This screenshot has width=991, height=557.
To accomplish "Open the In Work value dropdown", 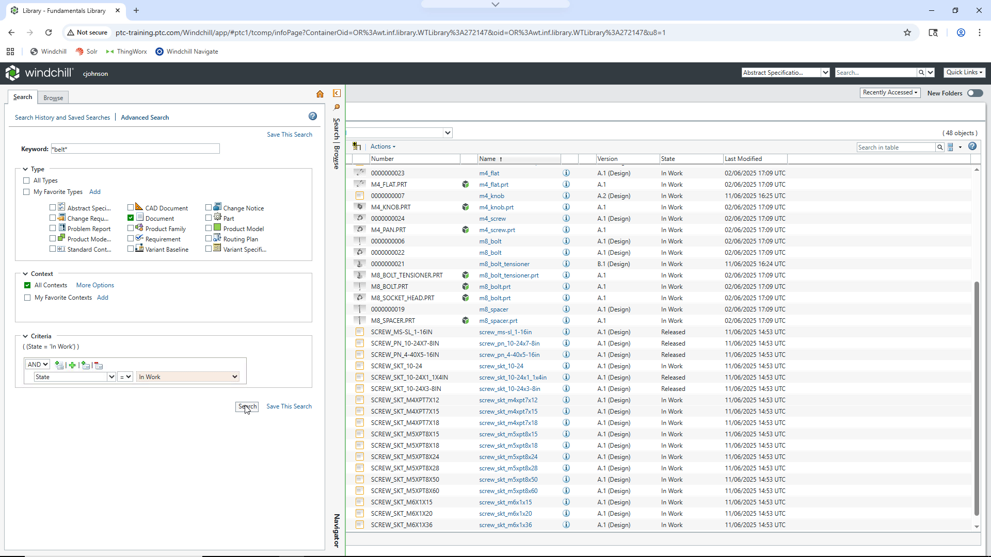I will tap(188, 377).
